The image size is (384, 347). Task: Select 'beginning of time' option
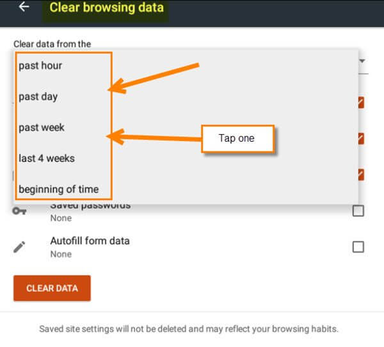pos(59,189)
